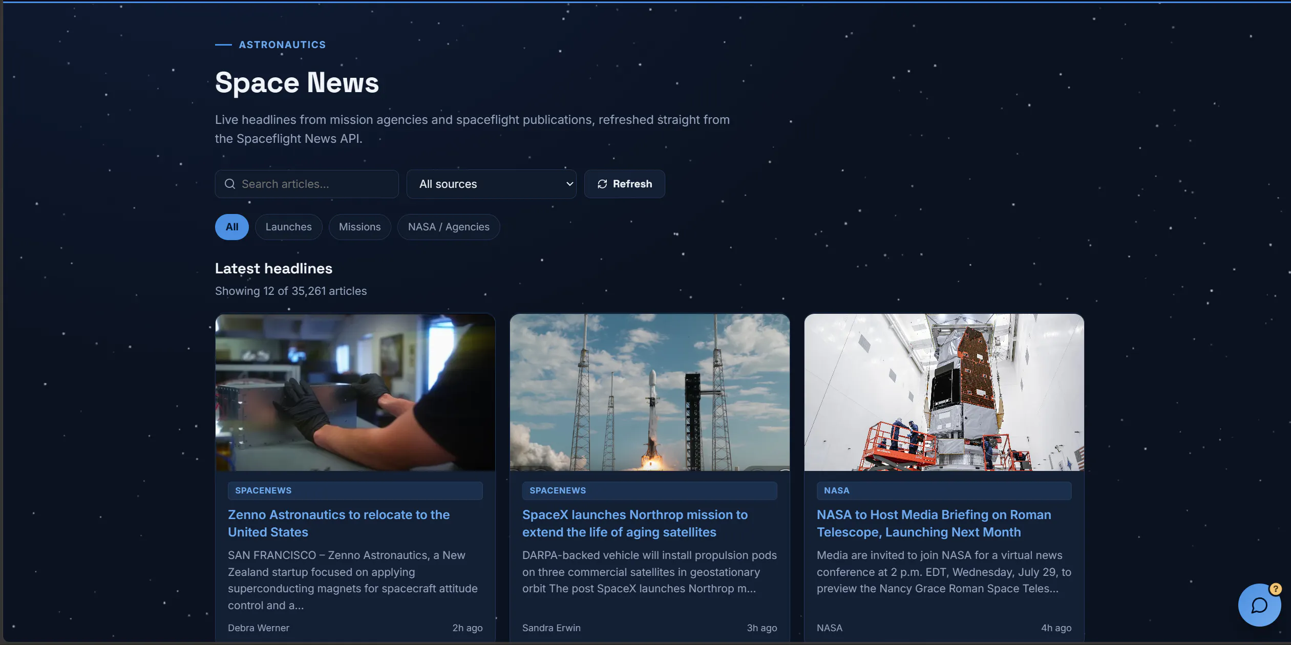The height and width of the screenshot is (645, 1291).
Task: Open Zenno Astronautics relocation headline
Action: [338, 523]
